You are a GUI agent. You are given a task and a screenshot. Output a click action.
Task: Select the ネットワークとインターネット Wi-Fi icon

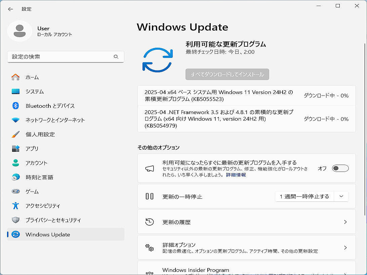[15, 120]
